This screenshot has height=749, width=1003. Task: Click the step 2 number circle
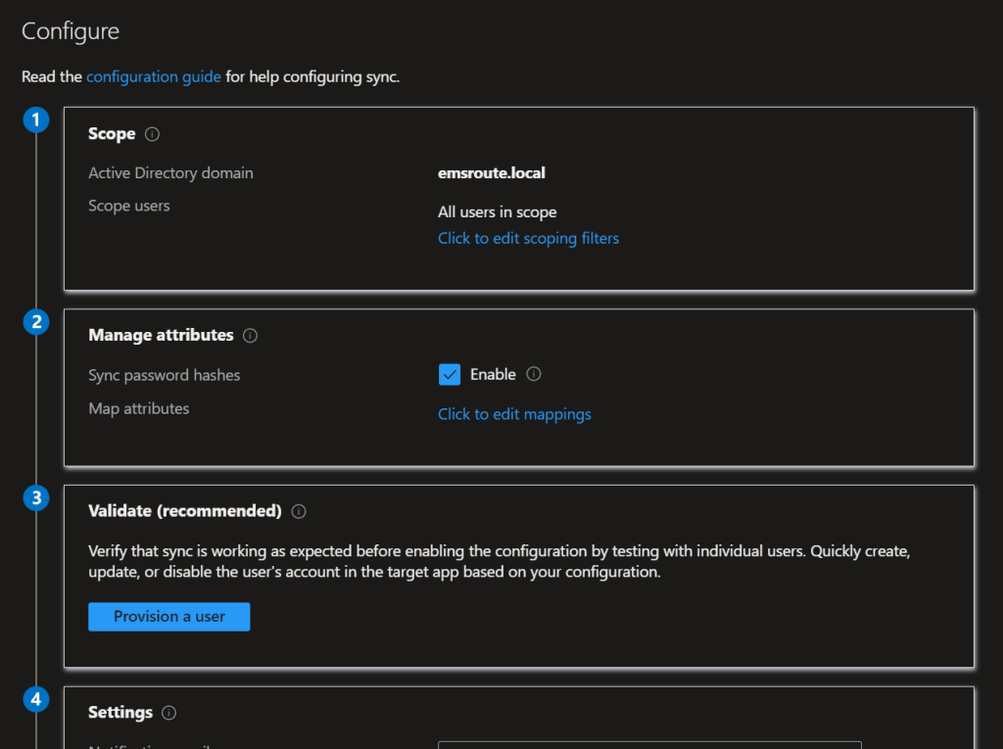pos(36,322)
